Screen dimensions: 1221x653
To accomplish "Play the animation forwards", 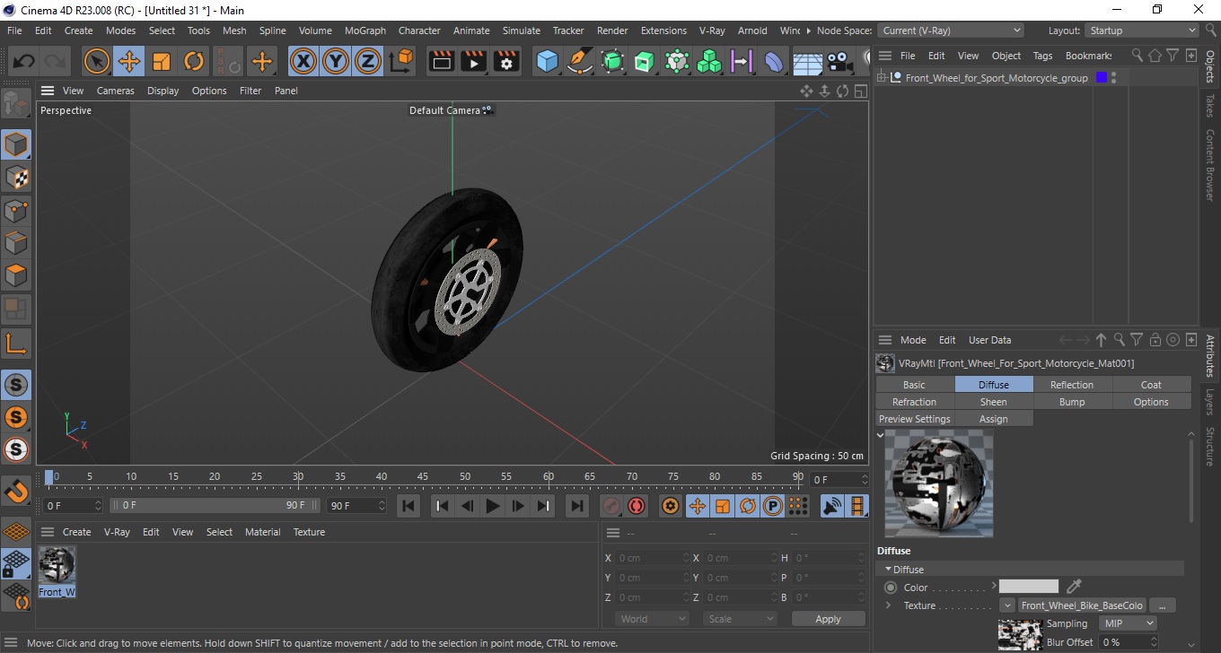I will coord(492,506).
